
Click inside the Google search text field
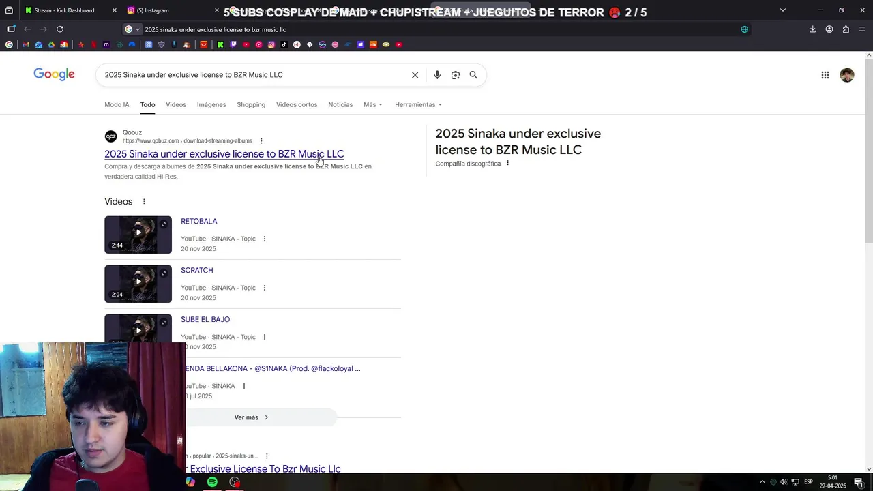[252, 75]
